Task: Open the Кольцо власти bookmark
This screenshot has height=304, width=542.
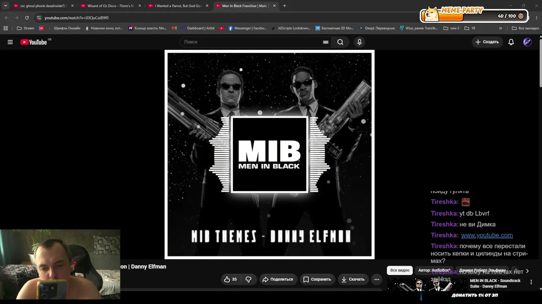Action: 148,28
